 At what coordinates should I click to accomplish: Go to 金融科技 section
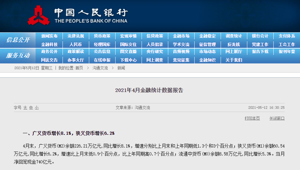(49, 44)
